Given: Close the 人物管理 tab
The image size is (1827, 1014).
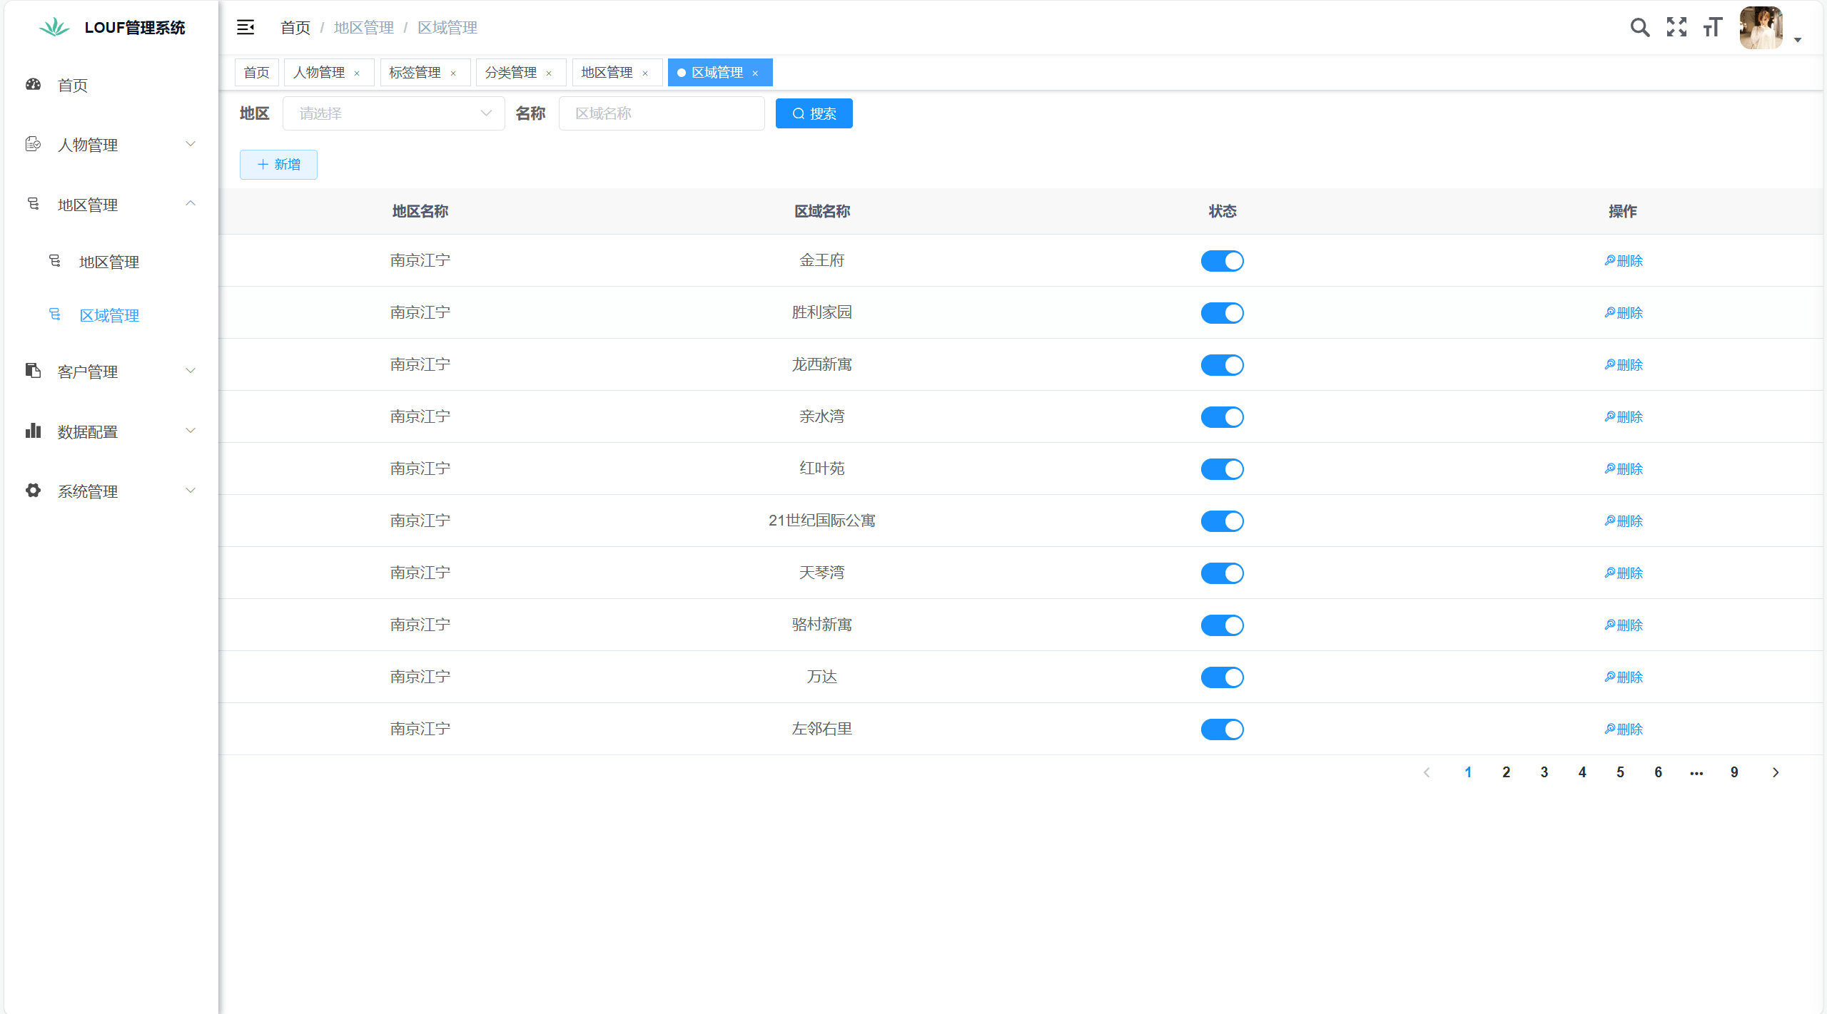Looking at the screenshot, I should 357,73.
